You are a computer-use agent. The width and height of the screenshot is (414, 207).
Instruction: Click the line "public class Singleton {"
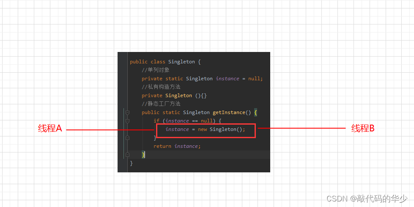pyautogui.click(x=165, y=62)
